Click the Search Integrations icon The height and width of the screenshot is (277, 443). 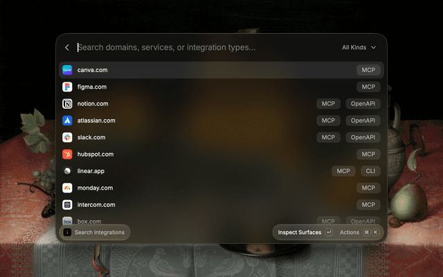coord(67,233)
